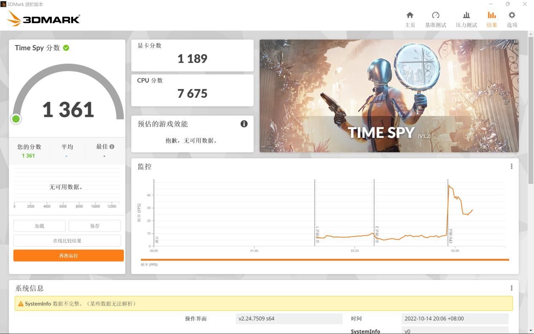The width and height of the screenshot is (534, 334).
Task: Click the 显卡测试 1 marker in chart
Action: coord(317,234)
